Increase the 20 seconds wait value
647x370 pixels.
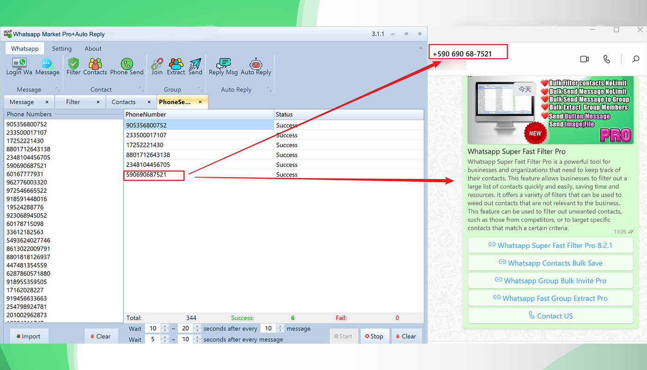point(197,326)
